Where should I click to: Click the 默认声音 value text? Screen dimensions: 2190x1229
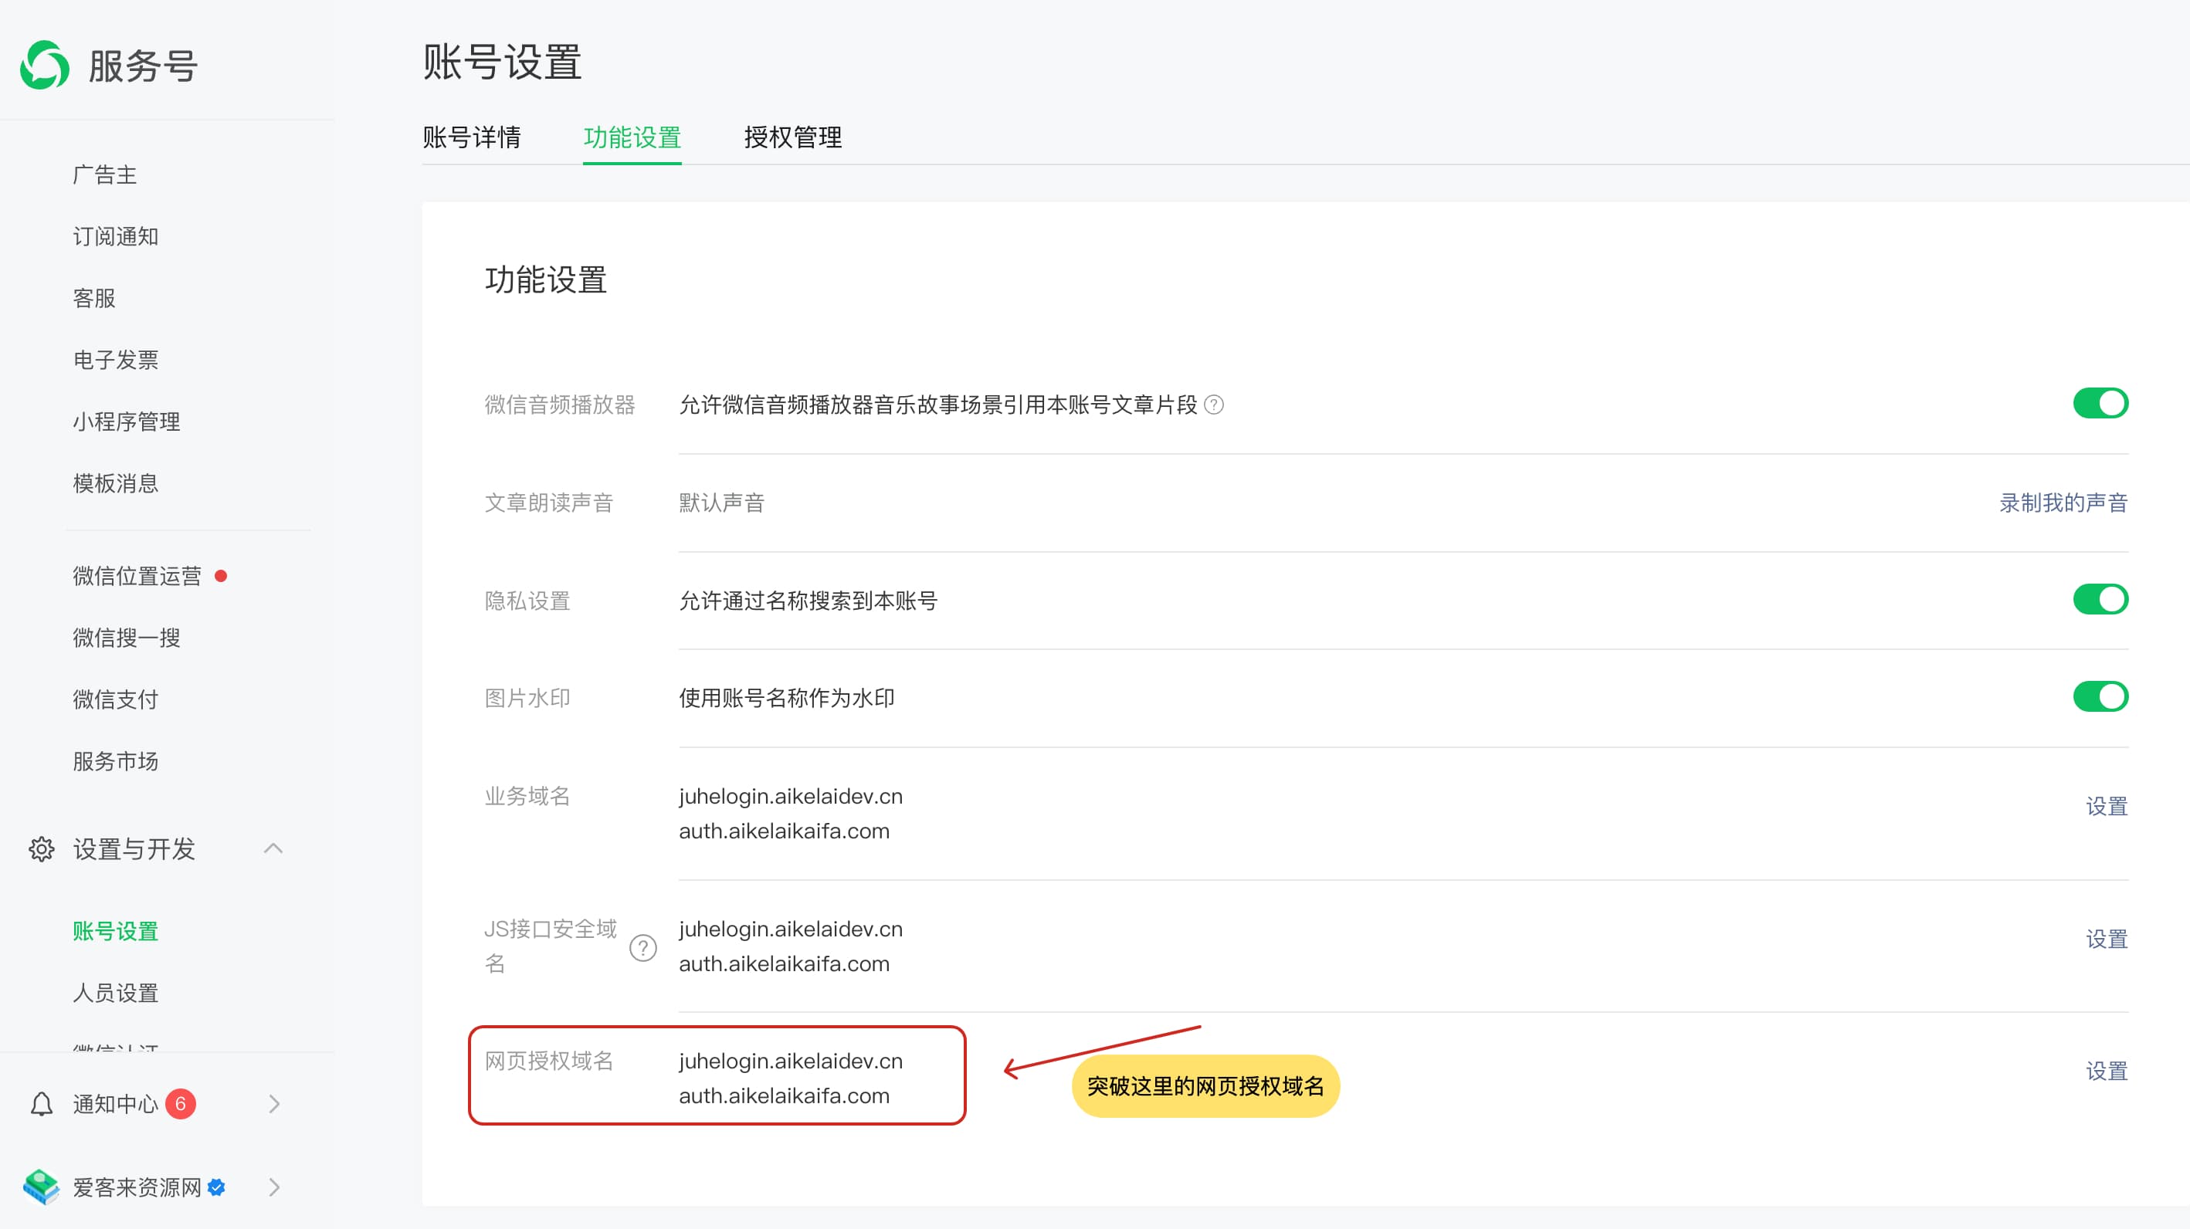point(722,503)
